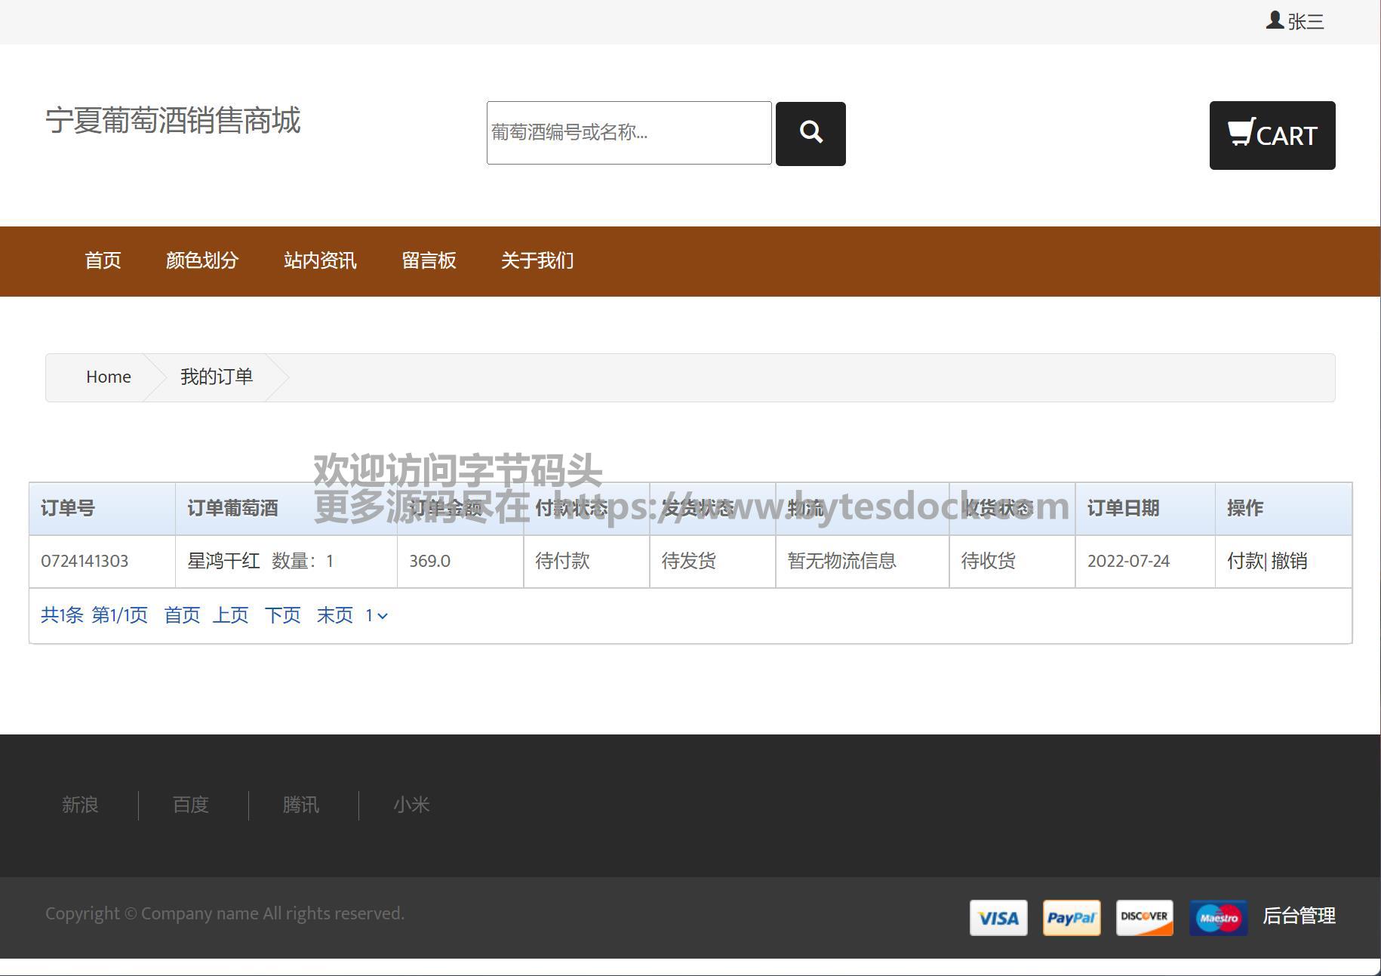Click 撤销 to cancel the order

[1289, 561]
